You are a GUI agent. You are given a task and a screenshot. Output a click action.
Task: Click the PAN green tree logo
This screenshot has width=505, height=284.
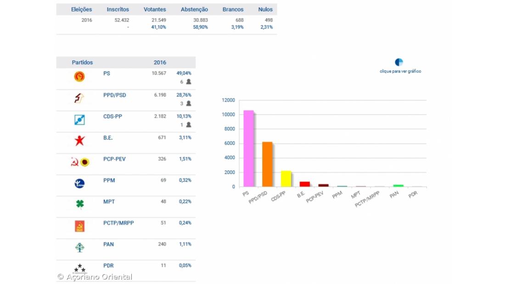click(x=79, y=247)
